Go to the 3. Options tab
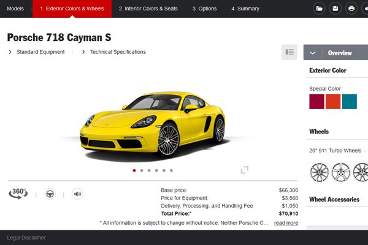 point(204,9)
